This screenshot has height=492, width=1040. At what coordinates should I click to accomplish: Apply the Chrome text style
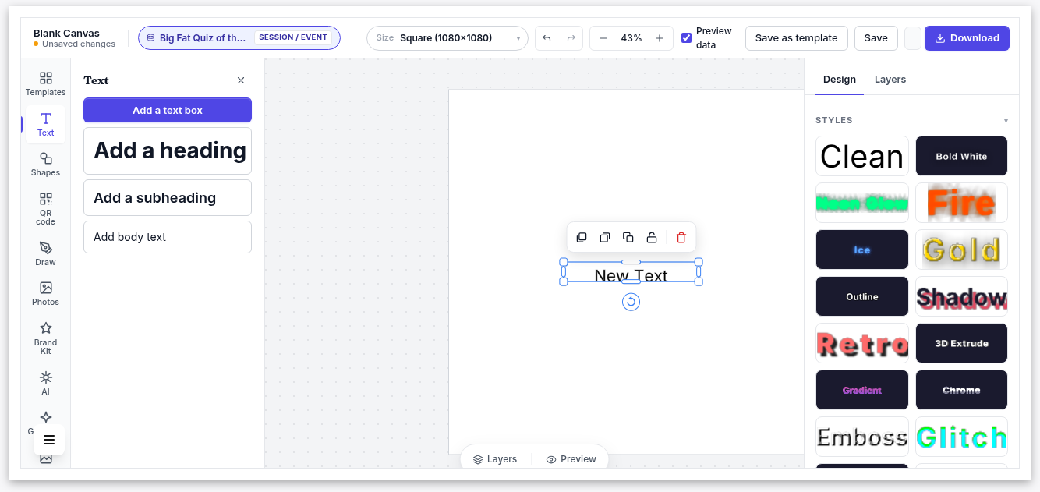coord(961,390)
